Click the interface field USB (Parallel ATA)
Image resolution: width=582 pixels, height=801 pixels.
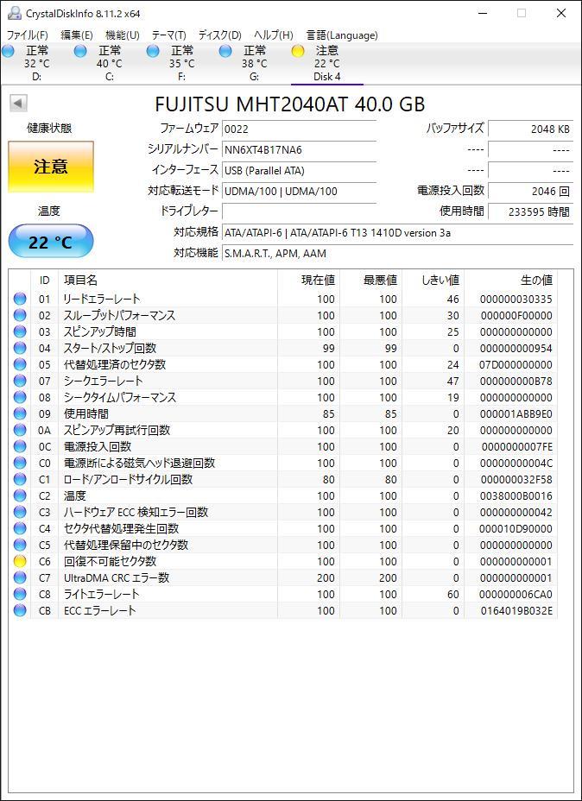coord(299,170)
